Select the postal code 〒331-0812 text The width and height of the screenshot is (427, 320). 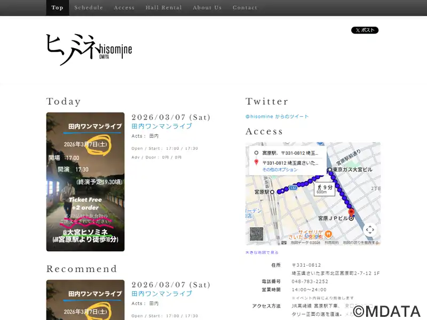[306, 265]
